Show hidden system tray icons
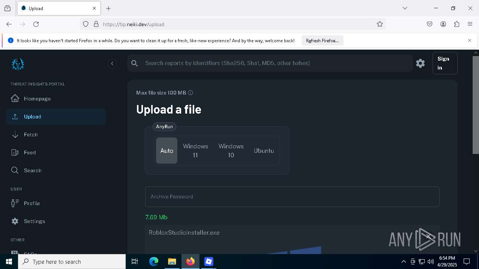This screenshot has width=479, height=269. click(x=403, y=262)
